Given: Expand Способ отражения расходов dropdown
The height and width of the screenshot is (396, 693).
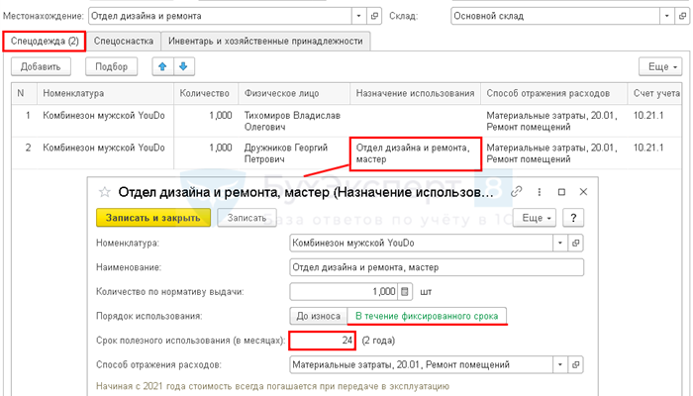Looking at the screenshot, I should tap(560, 365).
